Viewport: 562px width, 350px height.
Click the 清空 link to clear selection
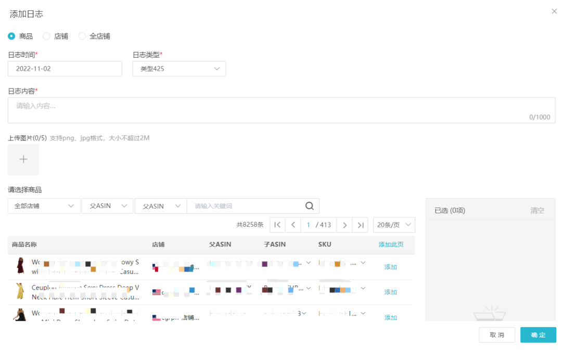[x=537, y=210]
